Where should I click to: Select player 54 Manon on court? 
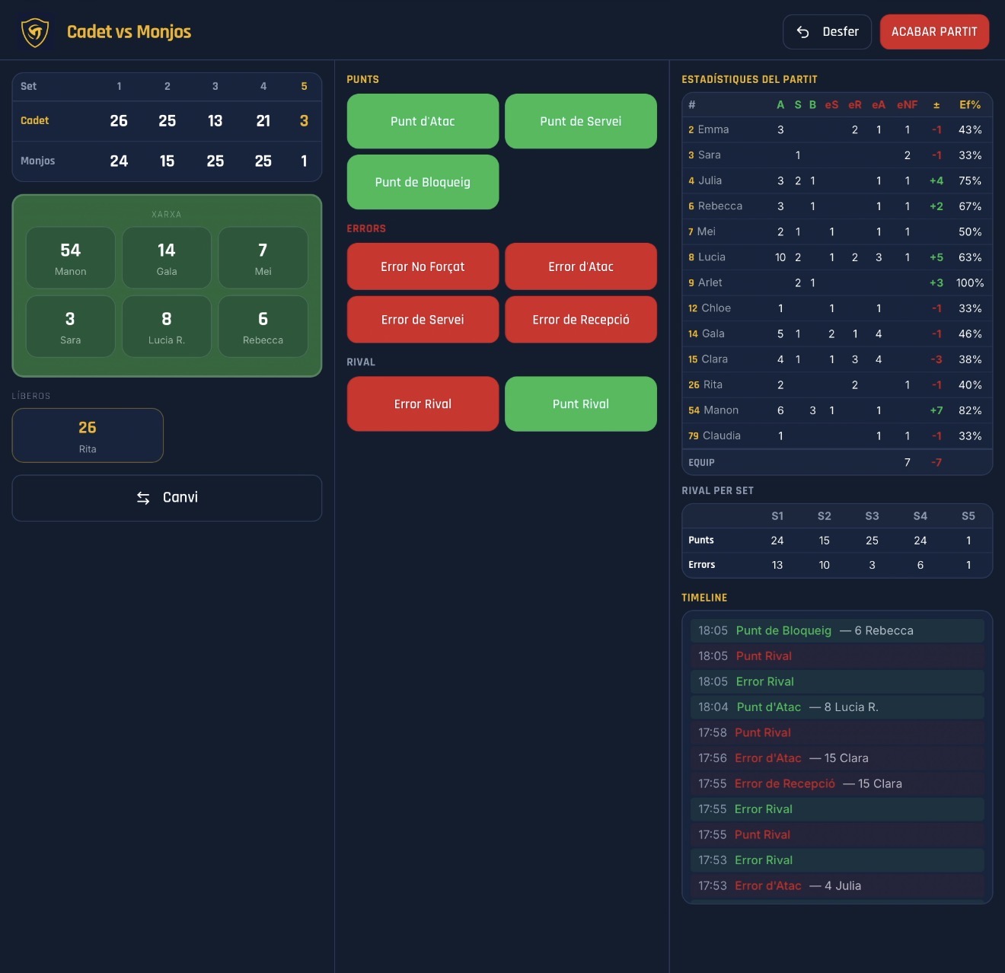click(71, 258)
